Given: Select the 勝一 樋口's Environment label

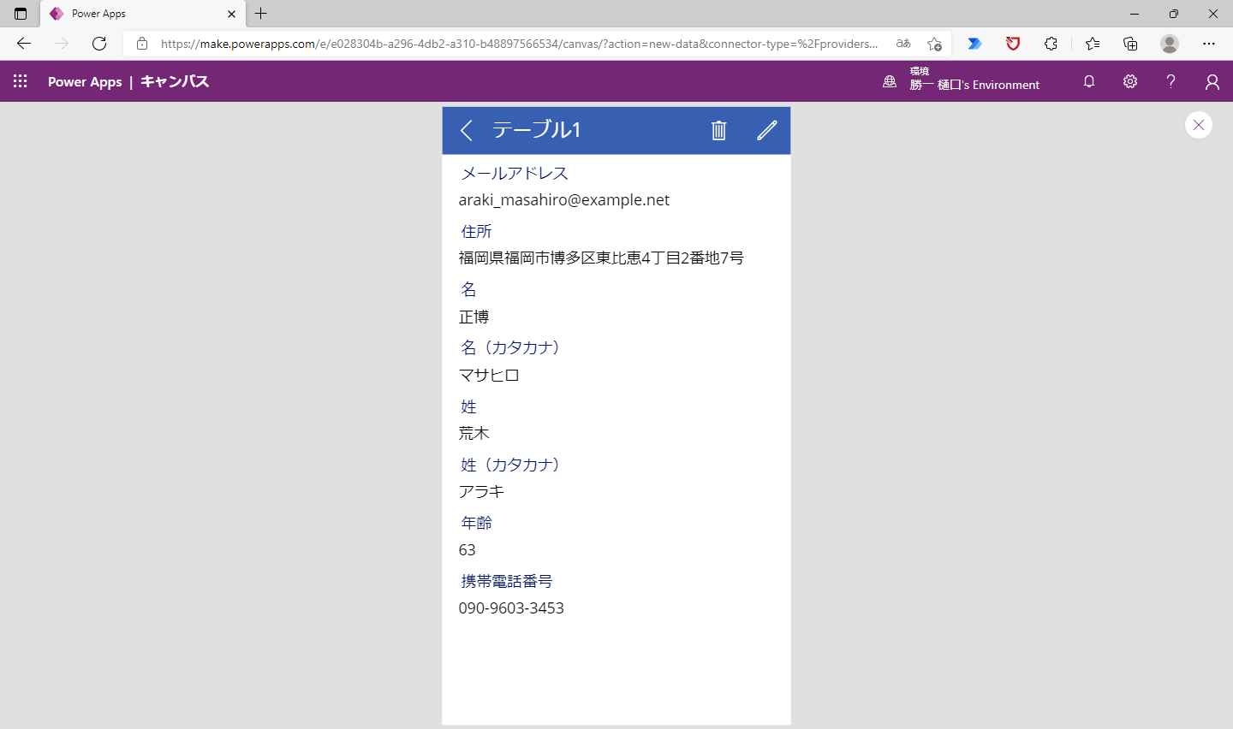Looking at the screenshot, I should pos(974,85).
